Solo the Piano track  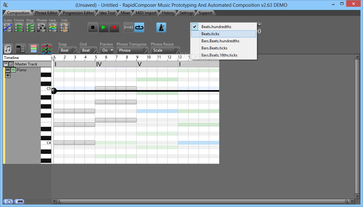[x=13, y=70]
